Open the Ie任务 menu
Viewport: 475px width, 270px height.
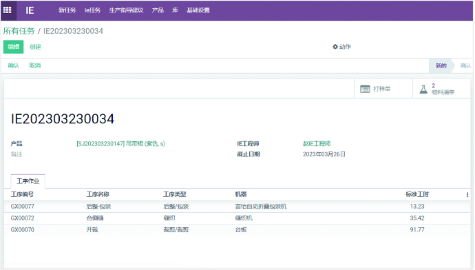click(x=92, y=10)
